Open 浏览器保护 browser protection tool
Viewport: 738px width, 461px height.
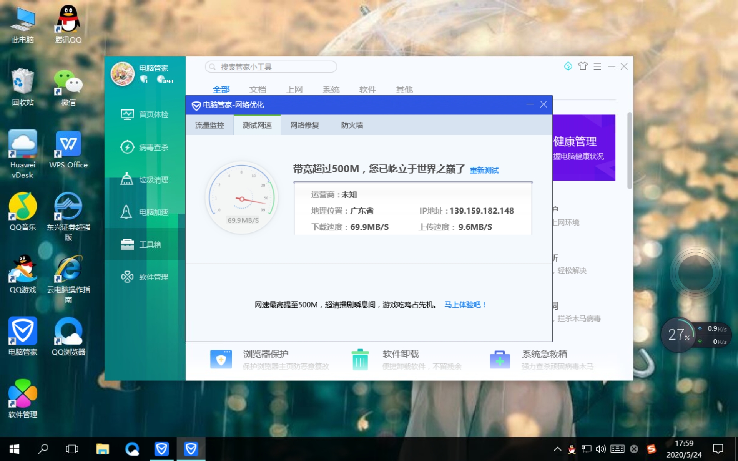click(x=266, y=354)
